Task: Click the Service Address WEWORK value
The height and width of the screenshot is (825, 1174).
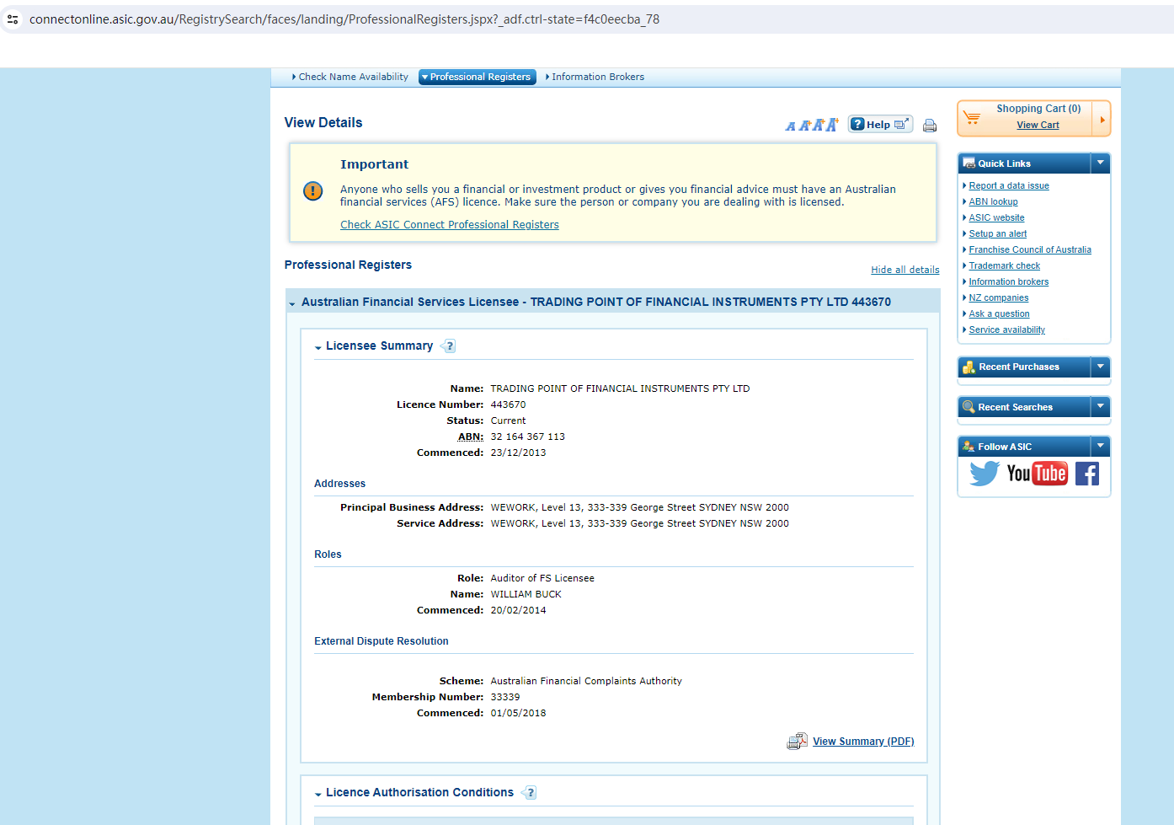Action: point(640,524)
